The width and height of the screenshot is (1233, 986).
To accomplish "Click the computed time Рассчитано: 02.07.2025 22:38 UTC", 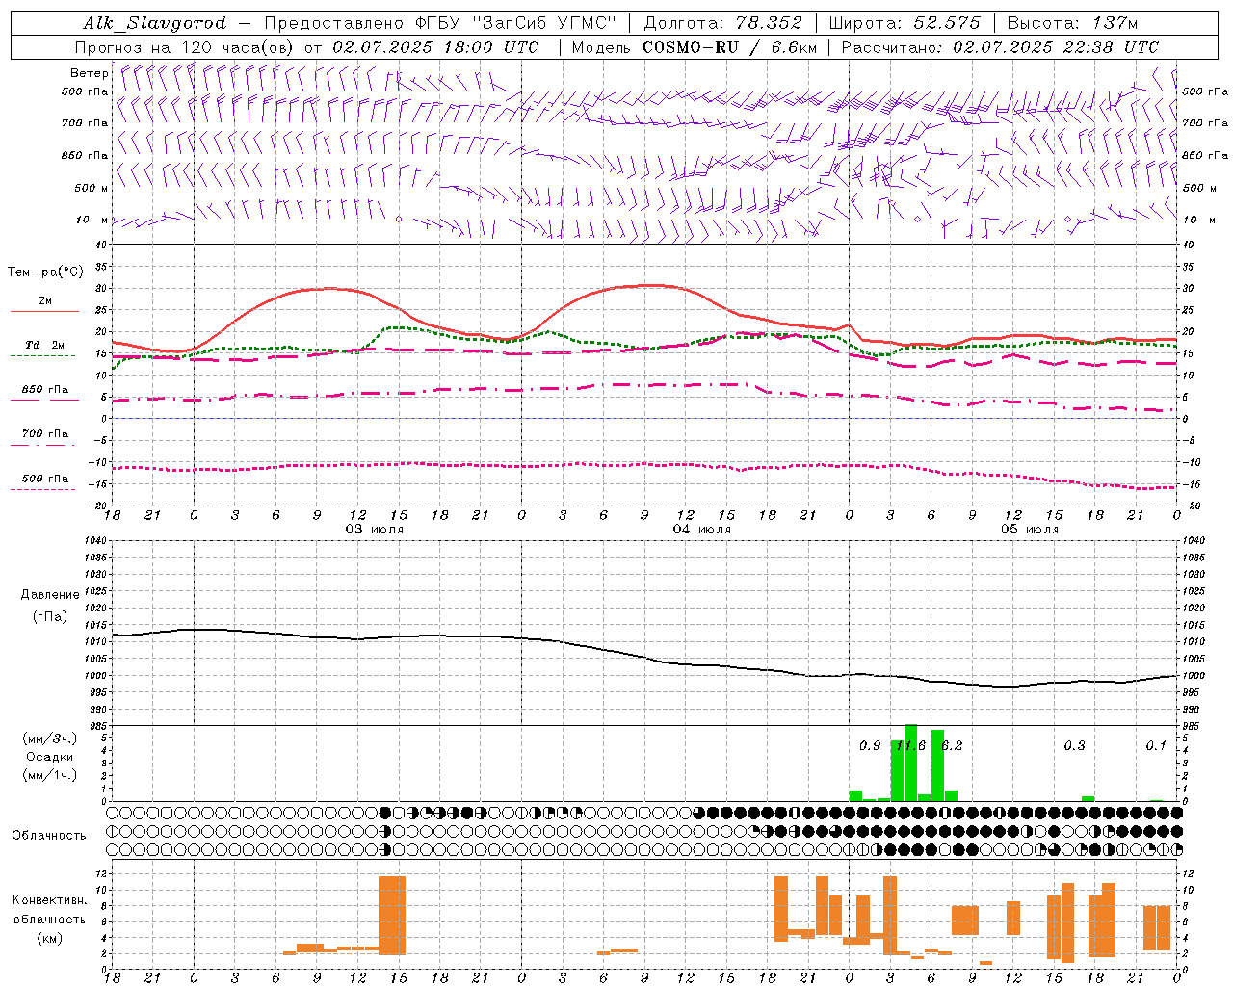I will 1000,47.
